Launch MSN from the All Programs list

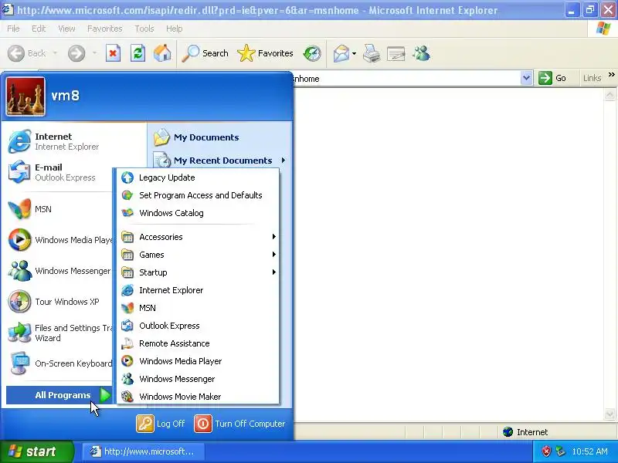click(x=199, y=308)
